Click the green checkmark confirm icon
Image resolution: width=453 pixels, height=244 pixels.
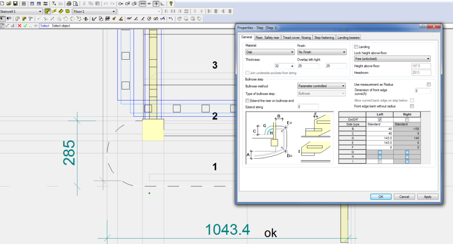click(25, 26)
